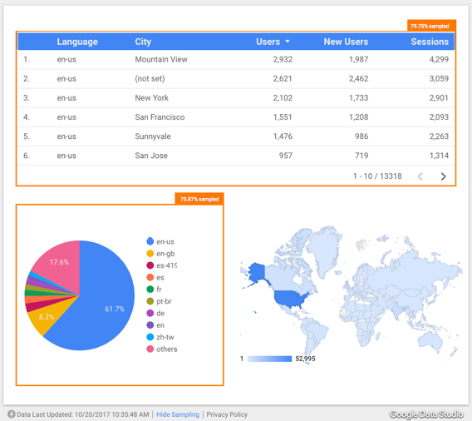Click the Hide Sampling link
Viewport: 472px width, 421px height.
[178, 414]
